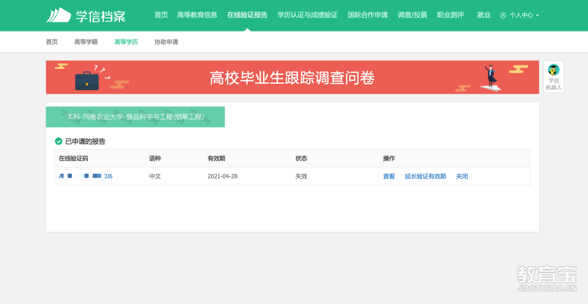Viewport: 588px width, 304px height.
Task: Click the 语种 column header
Action: [155, 158]
